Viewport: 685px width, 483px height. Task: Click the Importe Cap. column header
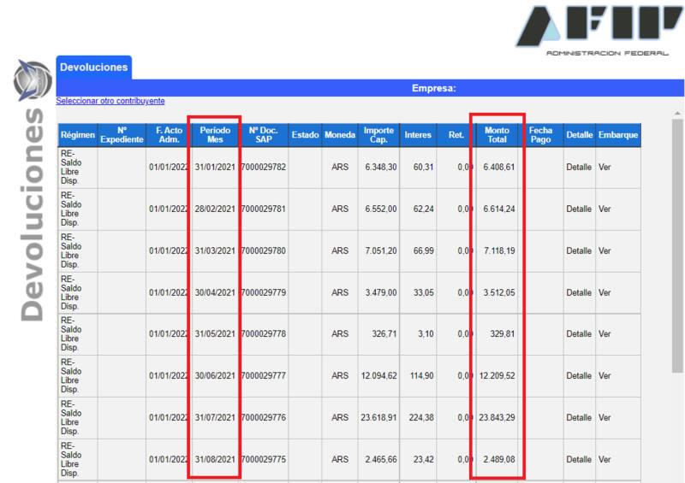[378, 135]
